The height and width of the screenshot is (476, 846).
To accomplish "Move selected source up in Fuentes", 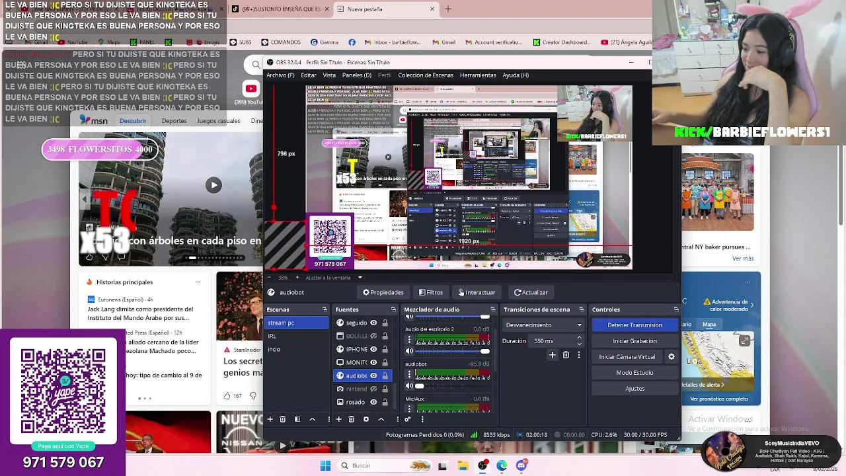I will click(x=381, y=419).
